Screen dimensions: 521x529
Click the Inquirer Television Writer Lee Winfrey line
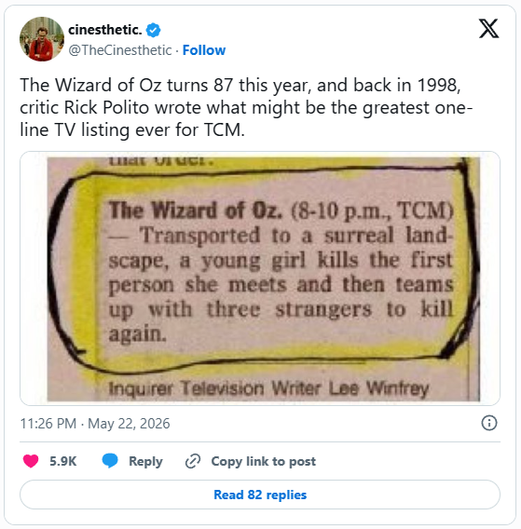click(268, 388)
